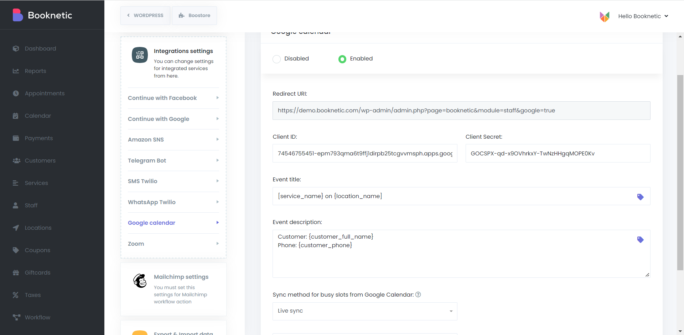Switch to the SMS Twilio settings

pos(173,181)
